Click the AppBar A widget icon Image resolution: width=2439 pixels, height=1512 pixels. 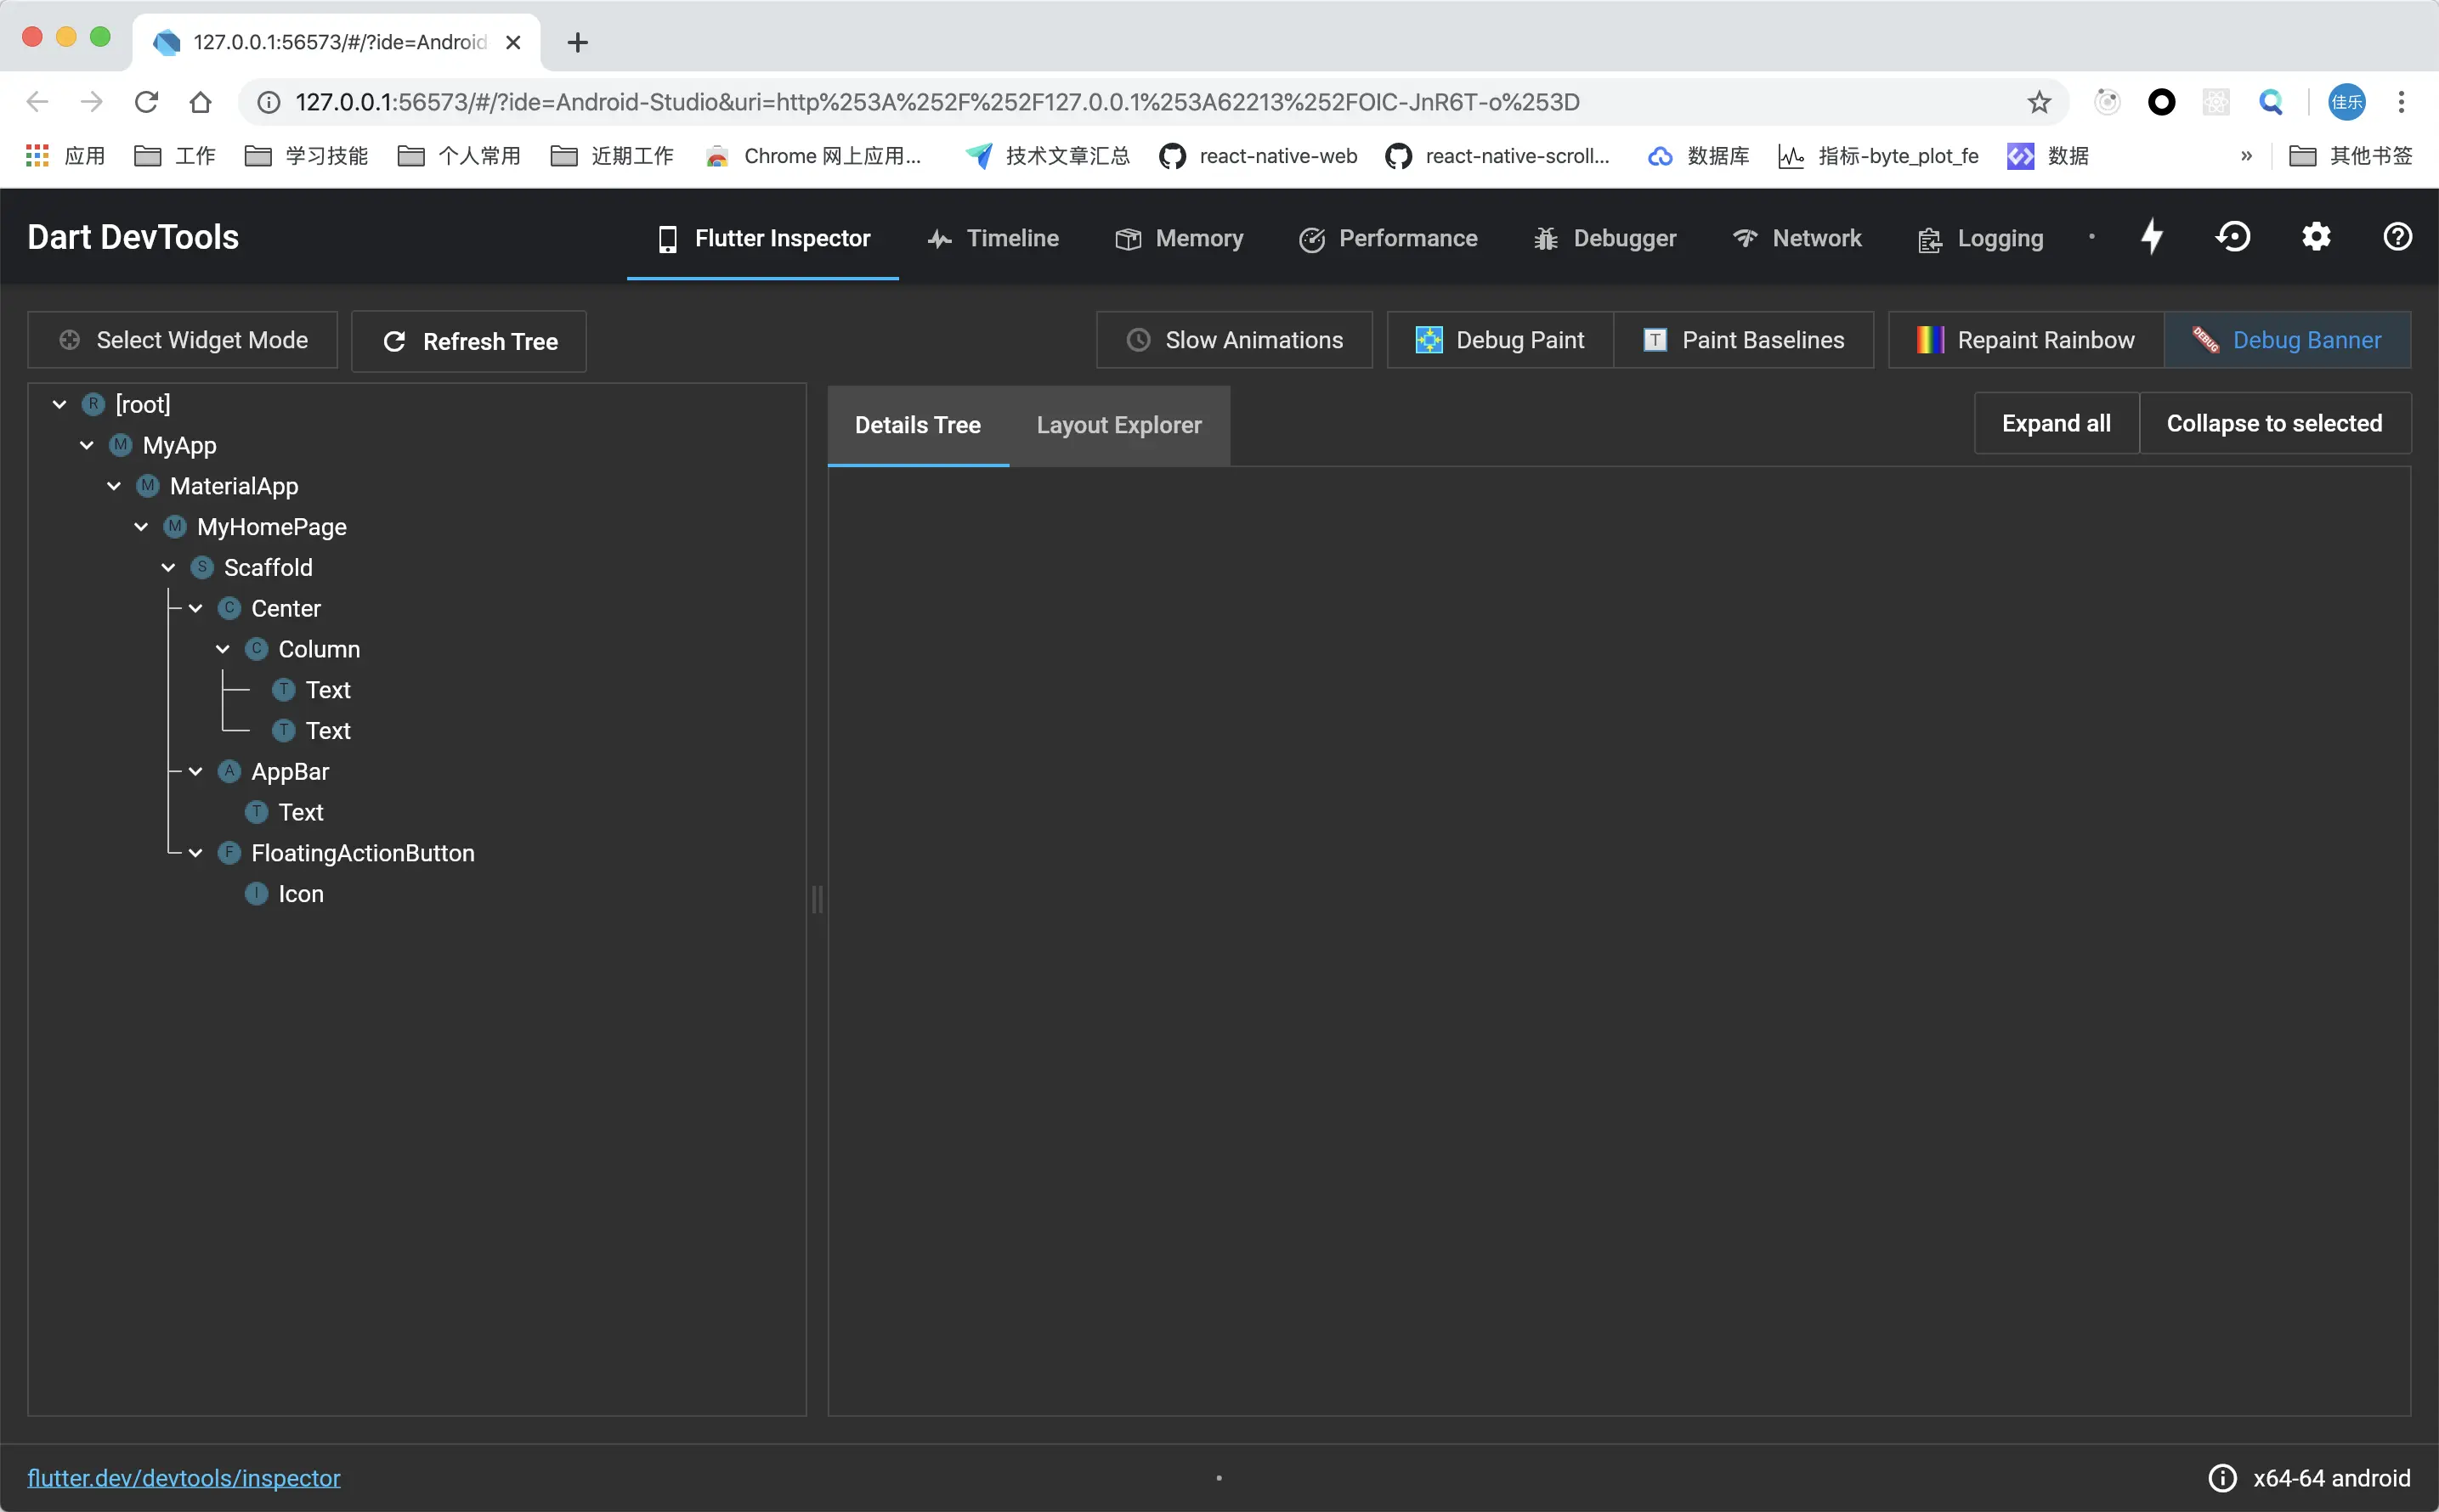[x=229, y=771]
